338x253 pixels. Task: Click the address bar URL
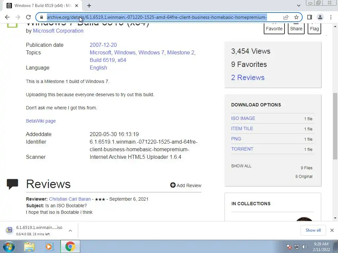[157, 17]
